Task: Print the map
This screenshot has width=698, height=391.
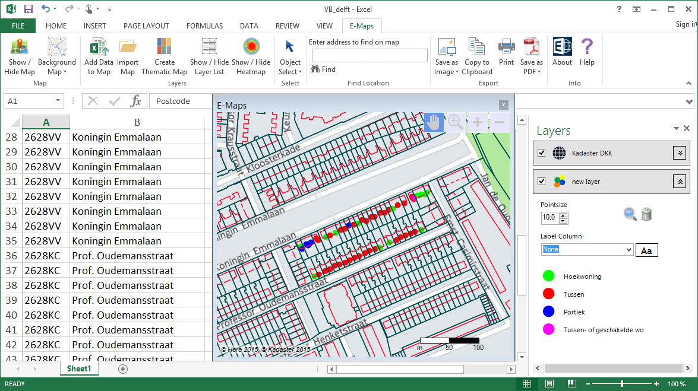Action: pos(506,52)
